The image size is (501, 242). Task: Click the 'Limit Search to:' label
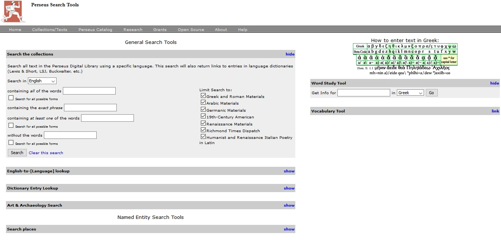216,90
